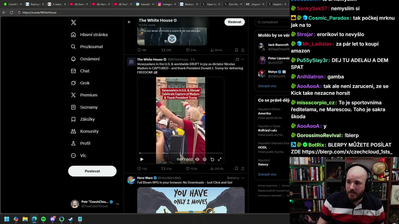Open Seznamy lists
This screenshot has width=399, height=224.
pyautogui.click(x=84, y=107)
